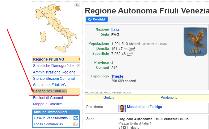The width and height of the screenshot is (209, 129).
Task: Click the W icon beside Case in Vendita/Affitto
Action: pos(76,118)
